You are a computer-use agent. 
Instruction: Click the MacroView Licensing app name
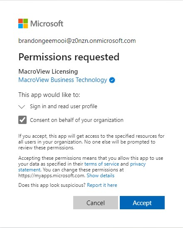pos(48,72)
